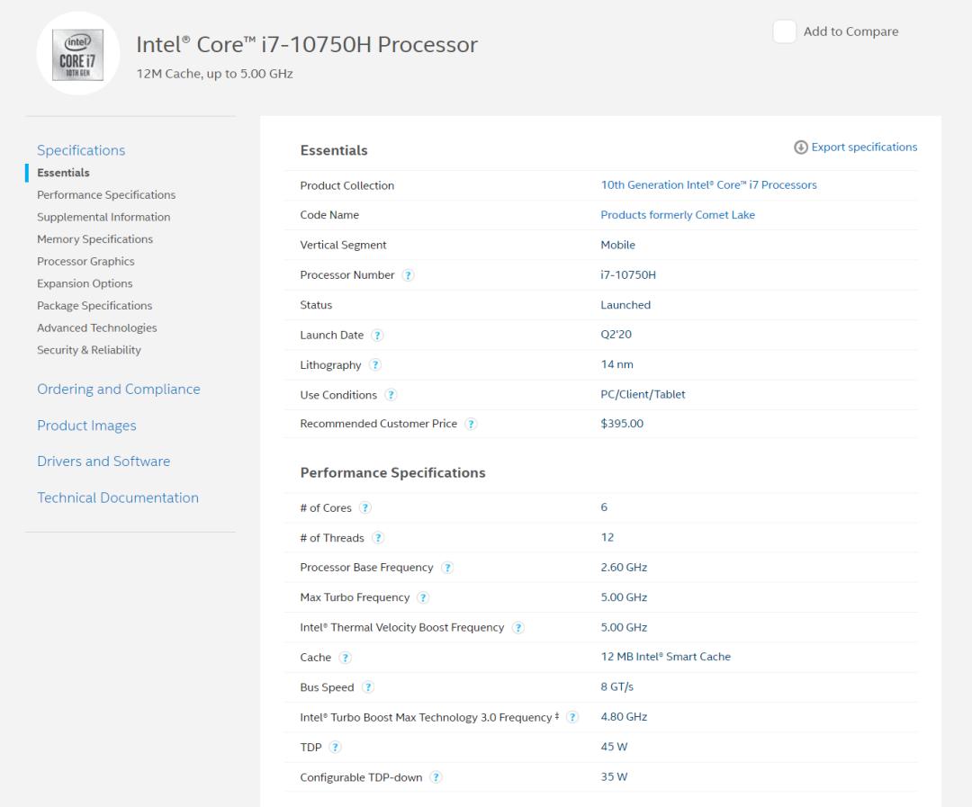
Task: Open the Lithography help tooltip icon
Action: point(375,365)
